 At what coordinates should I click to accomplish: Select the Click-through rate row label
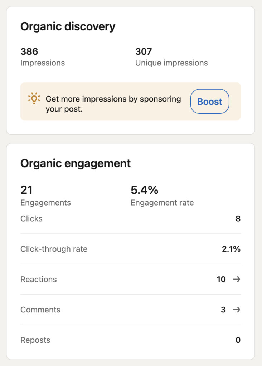(54, 249)
